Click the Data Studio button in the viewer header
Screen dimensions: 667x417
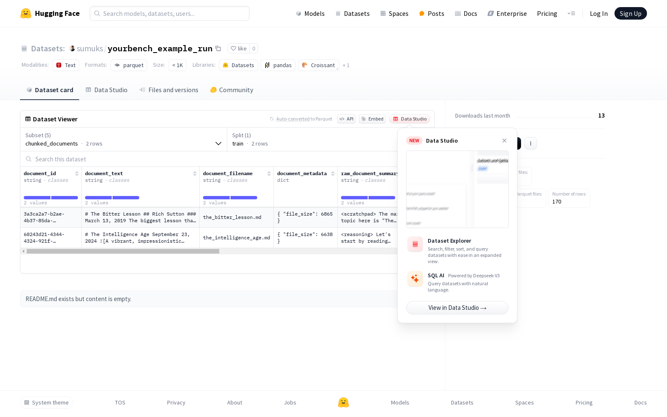[410, 119]
